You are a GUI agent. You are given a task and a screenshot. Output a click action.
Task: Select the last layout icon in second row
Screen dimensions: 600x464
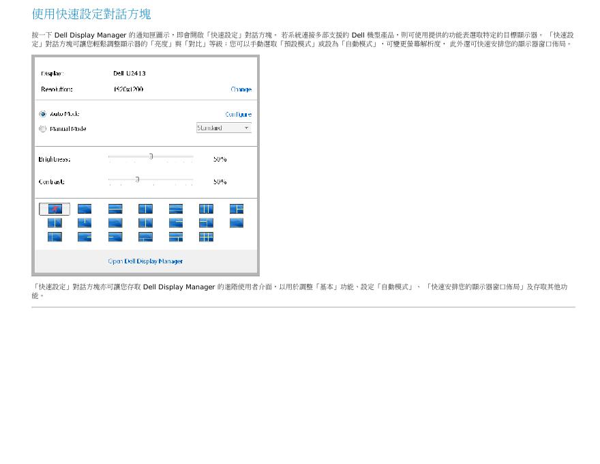(237, 222)
